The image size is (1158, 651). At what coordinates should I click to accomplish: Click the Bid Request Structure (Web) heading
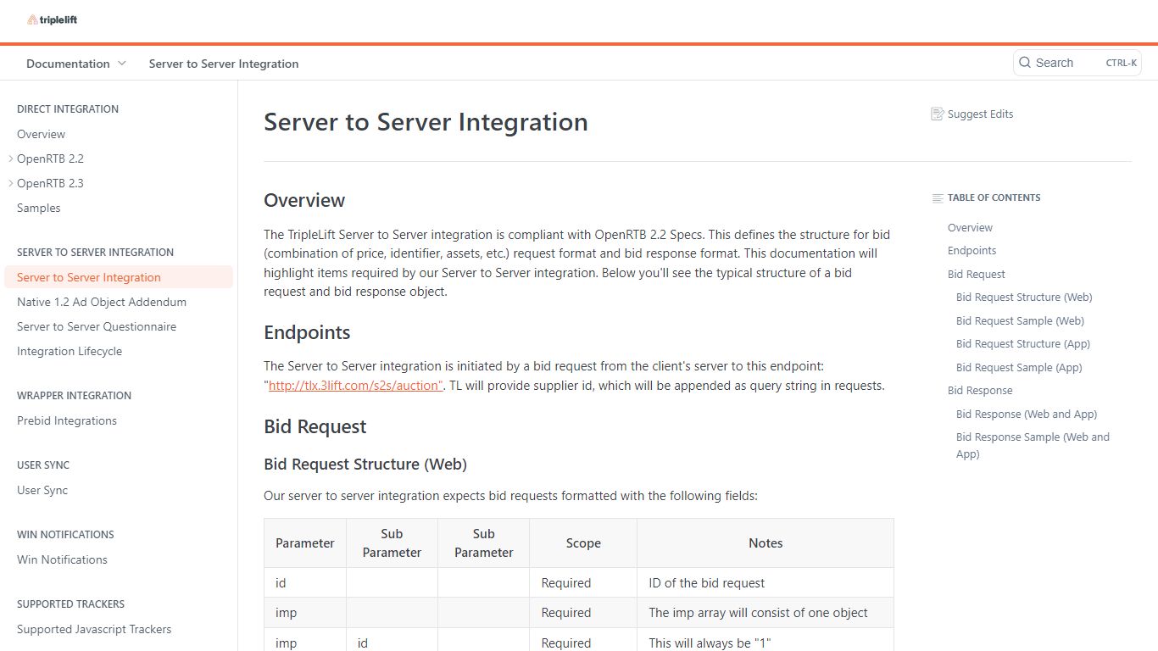365,464
